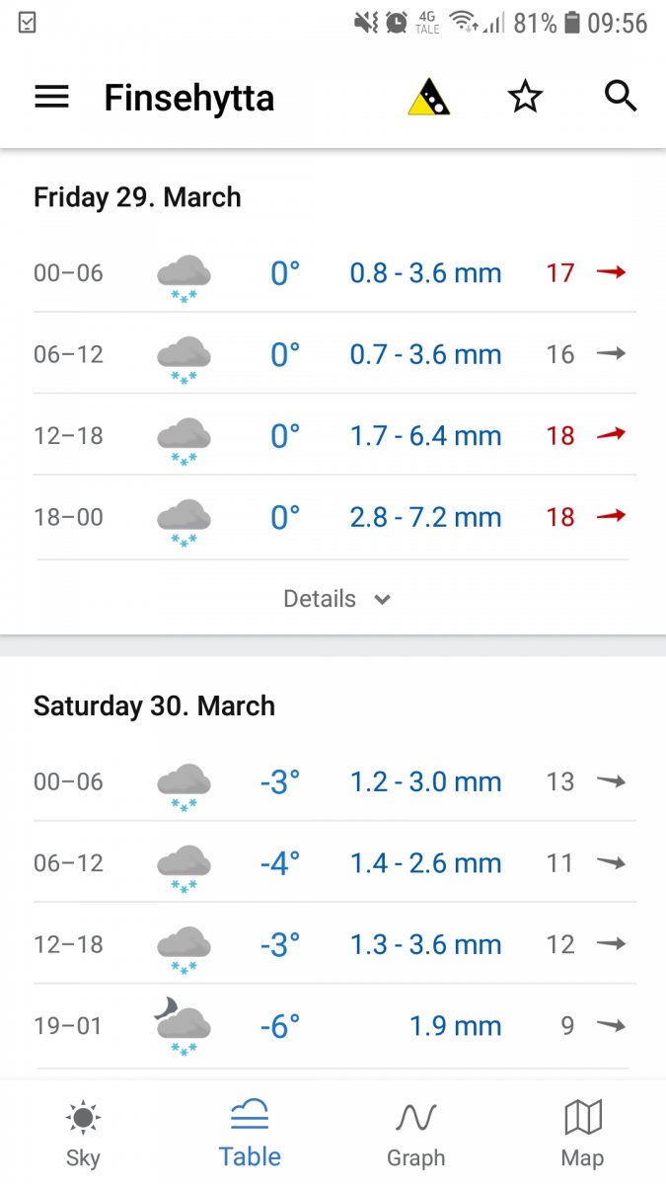The height and width of the screenshot is (1184, 666).
Task: Tap night snow icon for Saturday 19–01
Action: tap(182, 1027)
